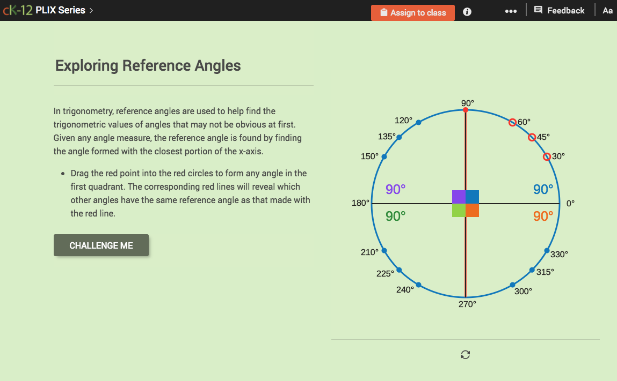This screenshot has height=381, width=617.
Task: Click the cK-12 logo
Action: (x=17, y=9)
